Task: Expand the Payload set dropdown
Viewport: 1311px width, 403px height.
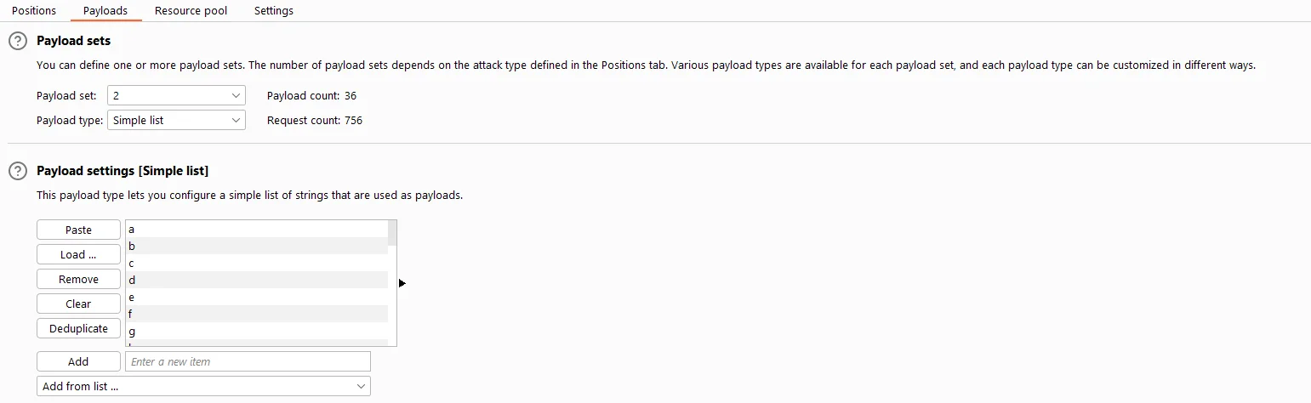Action: click(x=176, y=96)
